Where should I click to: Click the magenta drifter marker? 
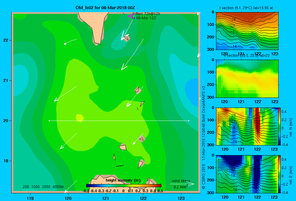pyautogui.click(x=131, y=16)
